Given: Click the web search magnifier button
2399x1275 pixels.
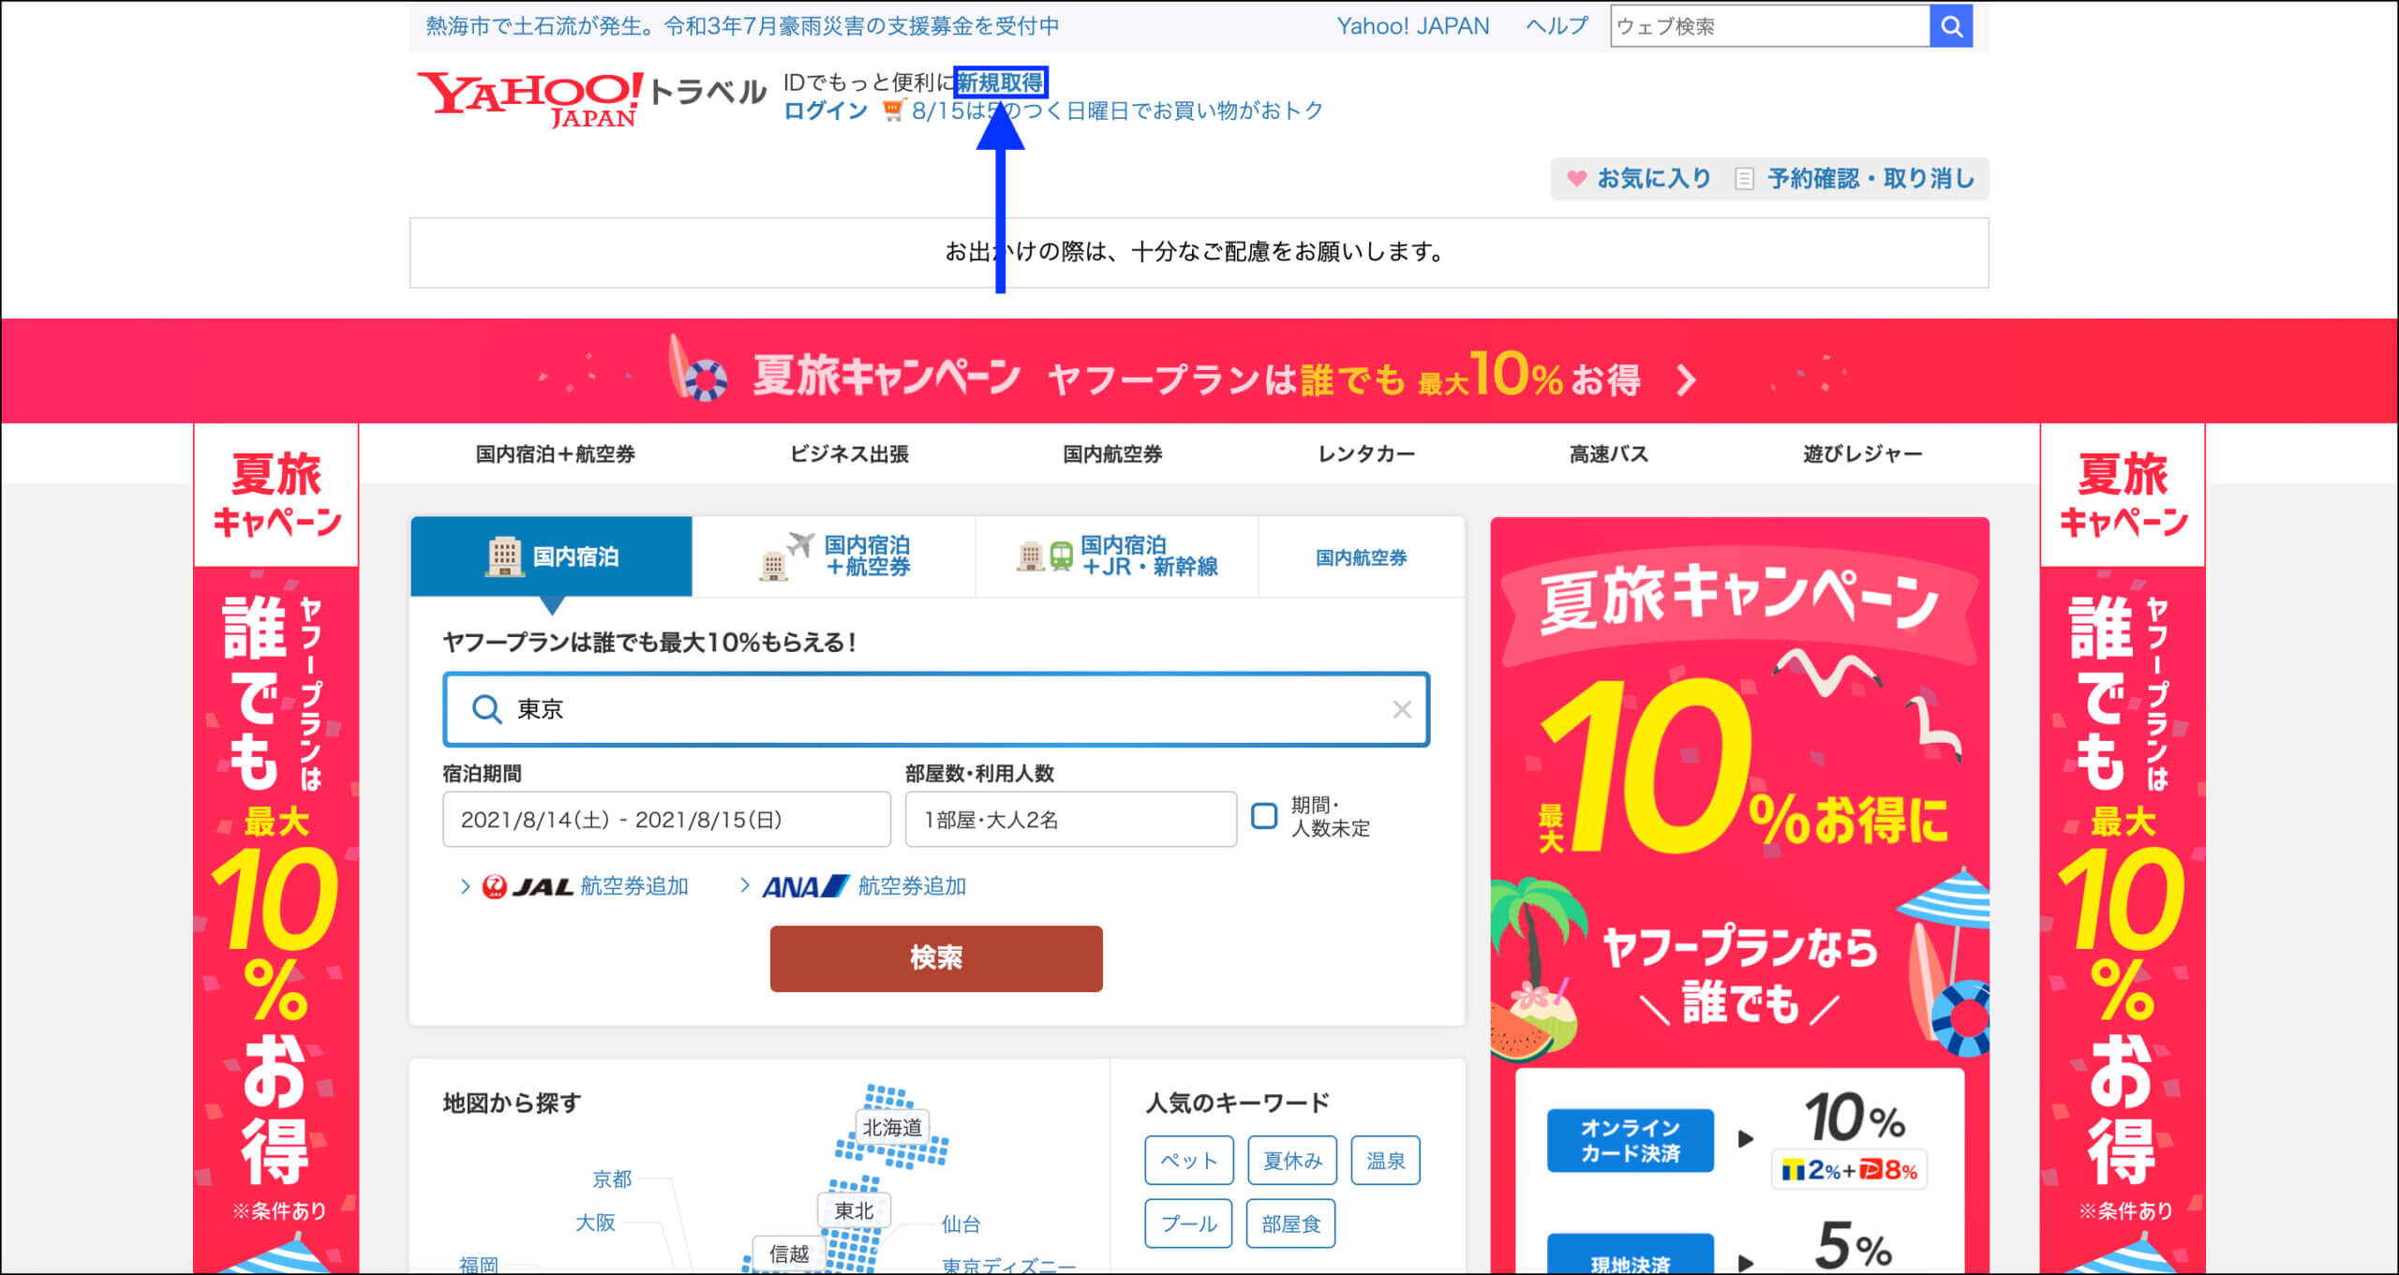Looking at the screenshot, I should pyautogui.click(x=1951, y=26).
